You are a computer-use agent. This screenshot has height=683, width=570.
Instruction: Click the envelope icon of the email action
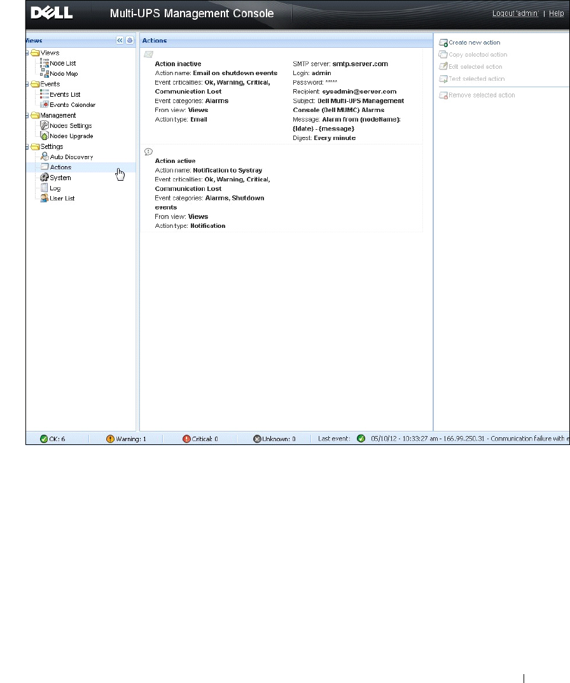coord(148,55)
